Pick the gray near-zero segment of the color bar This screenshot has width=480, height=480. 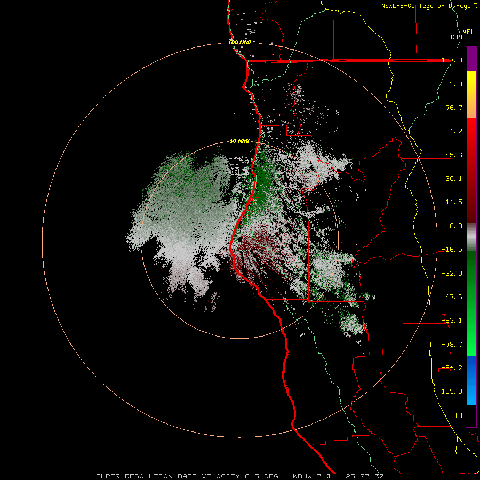pos(471,237)
